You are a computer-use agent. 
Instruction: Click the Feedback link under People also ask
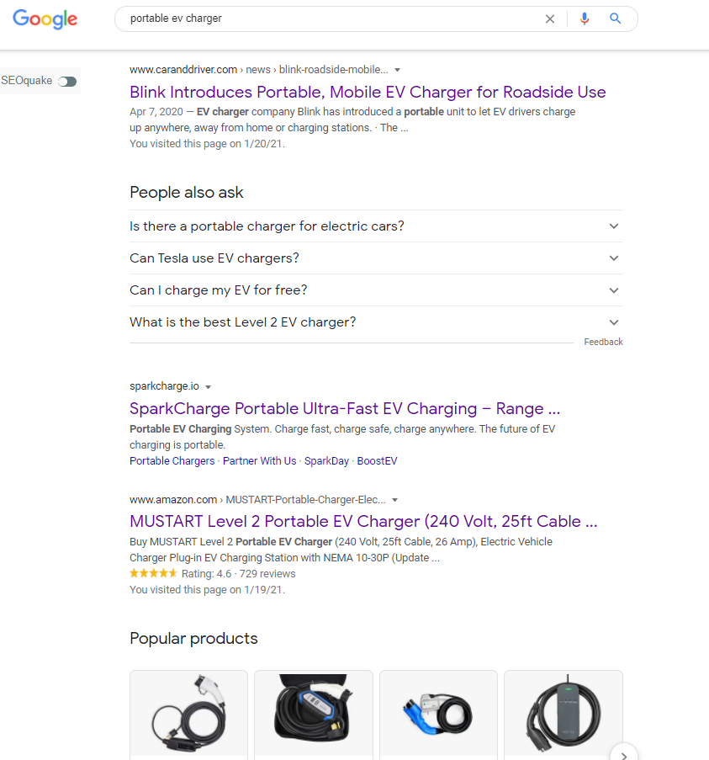[603, 342]
